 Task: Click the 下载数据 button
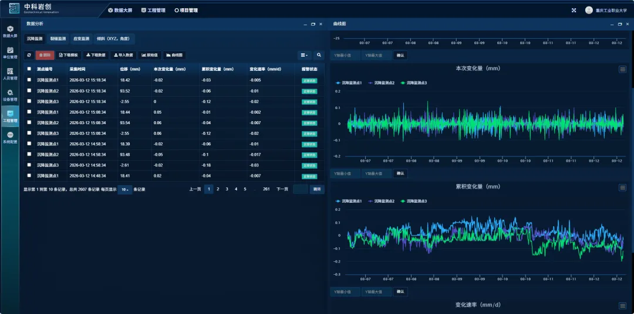[x=96, y=55]
